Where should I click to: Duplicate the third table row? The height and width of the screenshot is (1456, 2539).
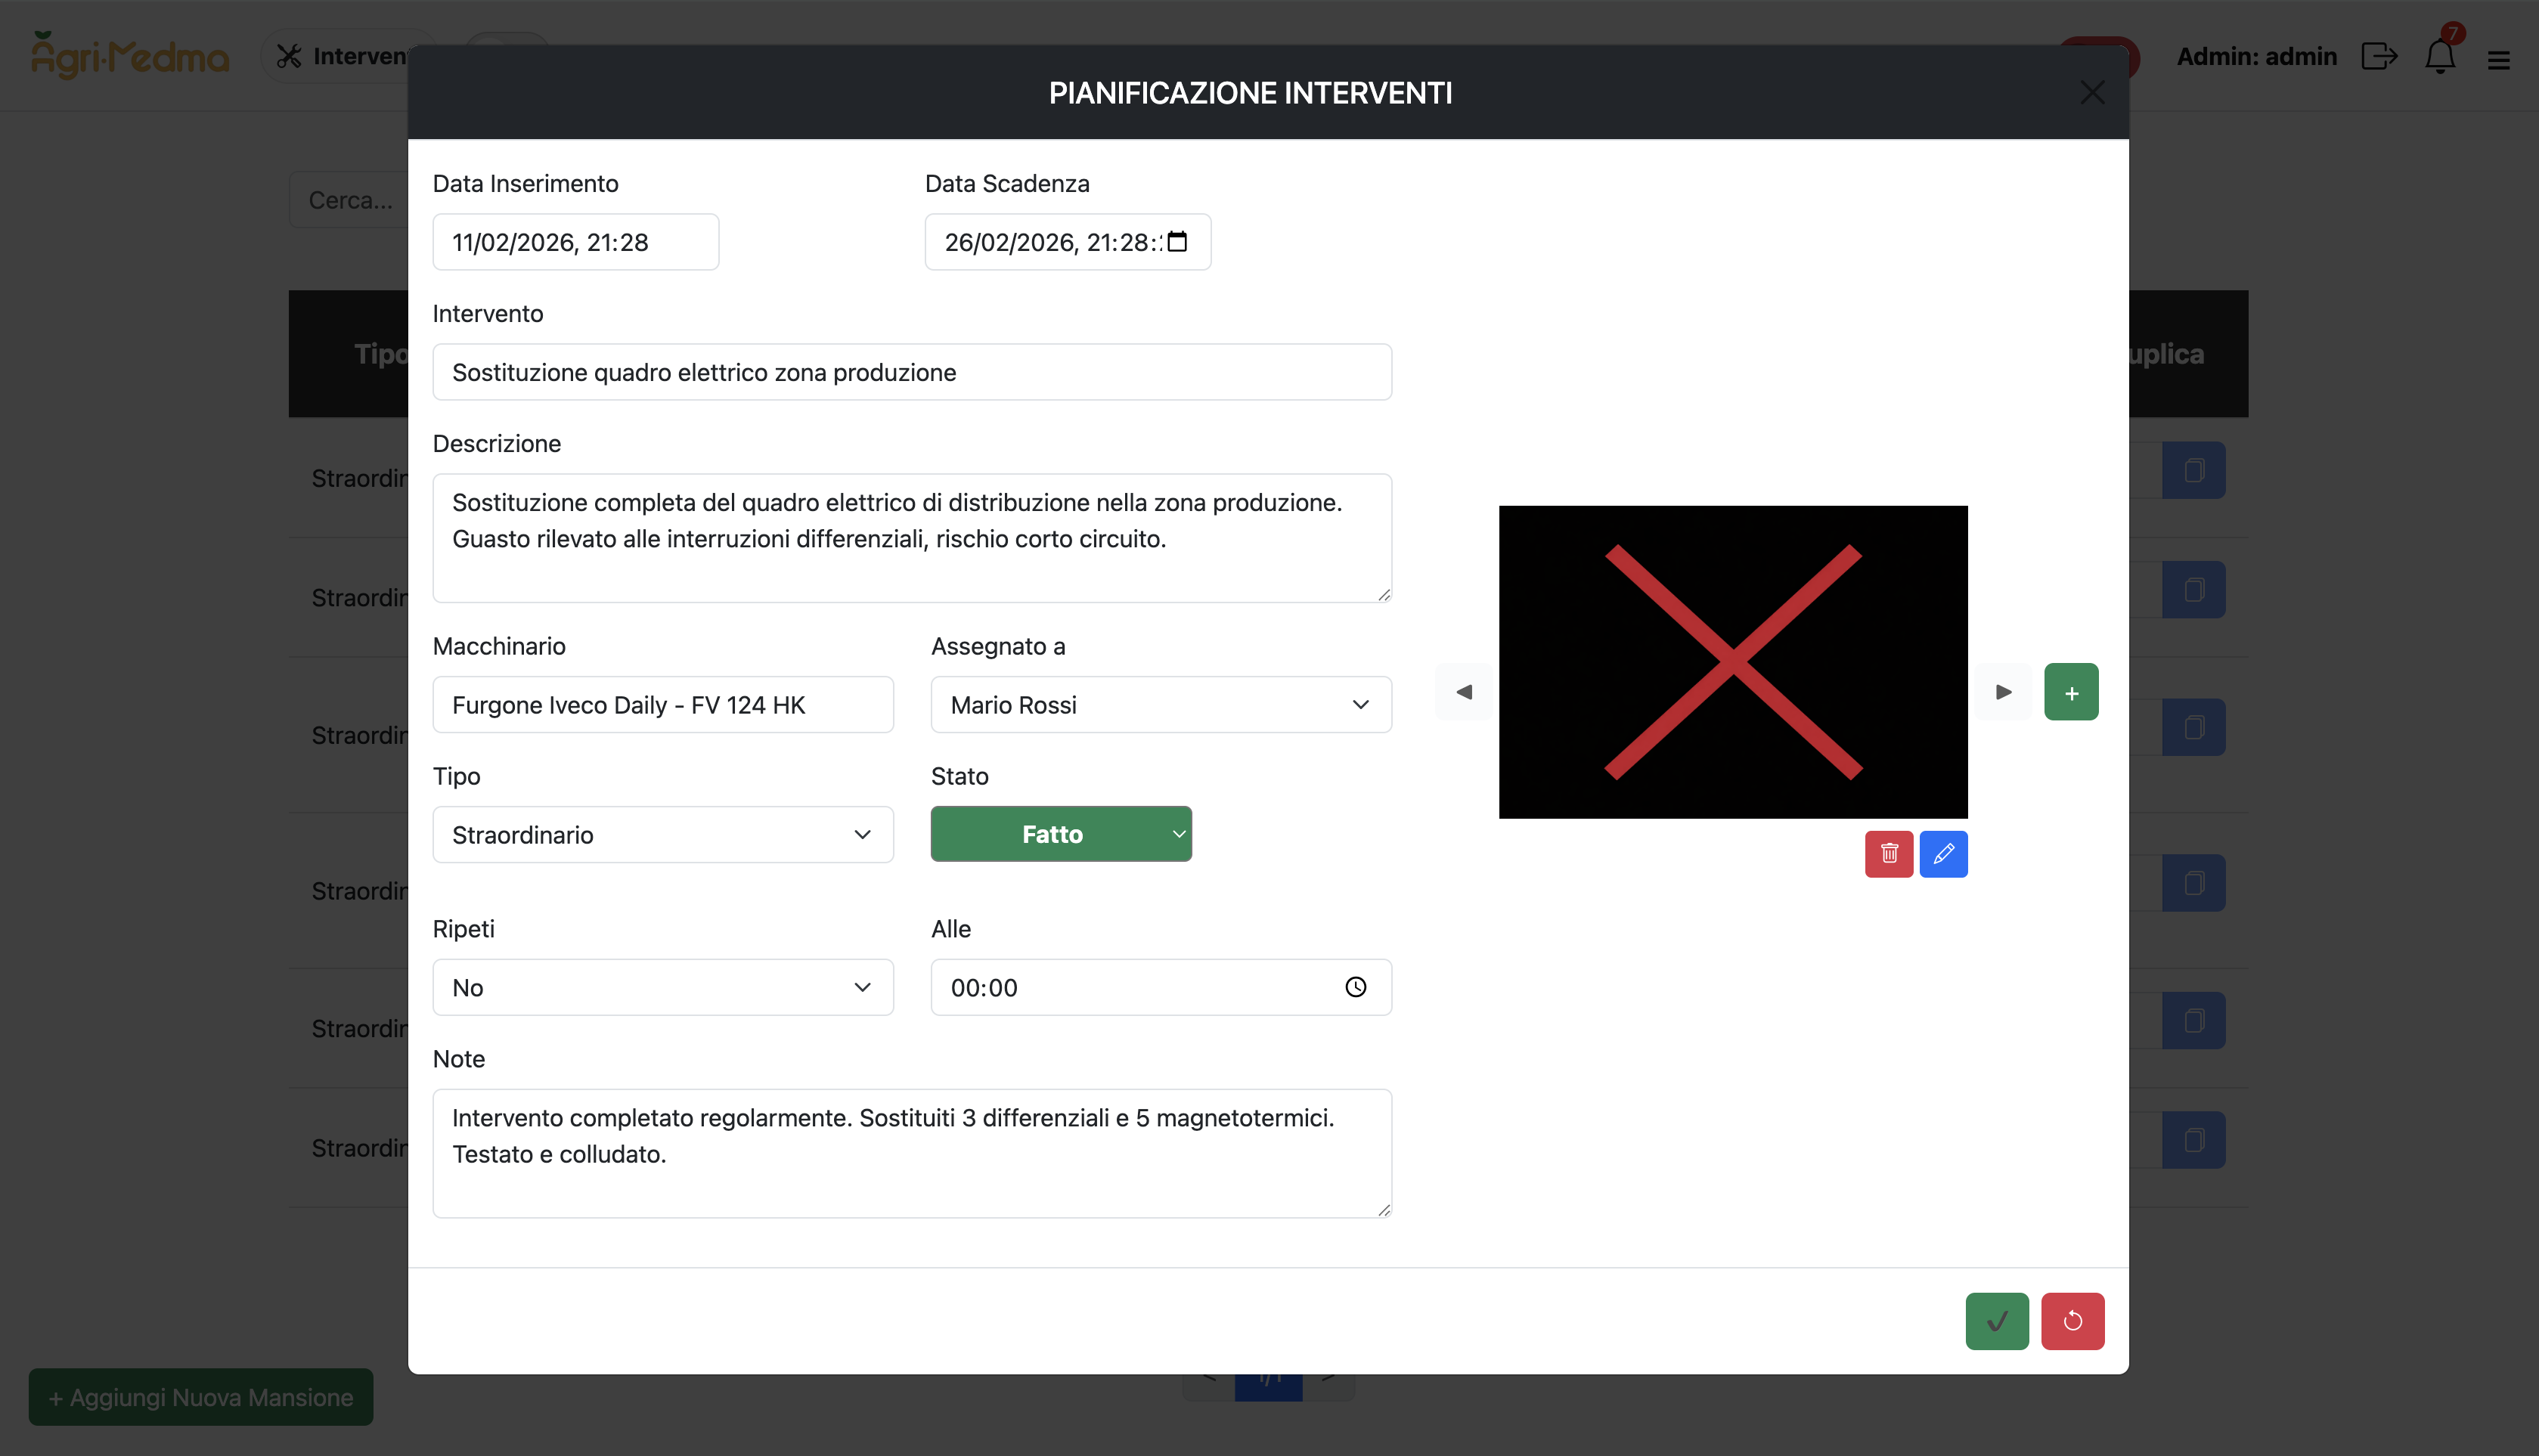tap(2194, 727)
